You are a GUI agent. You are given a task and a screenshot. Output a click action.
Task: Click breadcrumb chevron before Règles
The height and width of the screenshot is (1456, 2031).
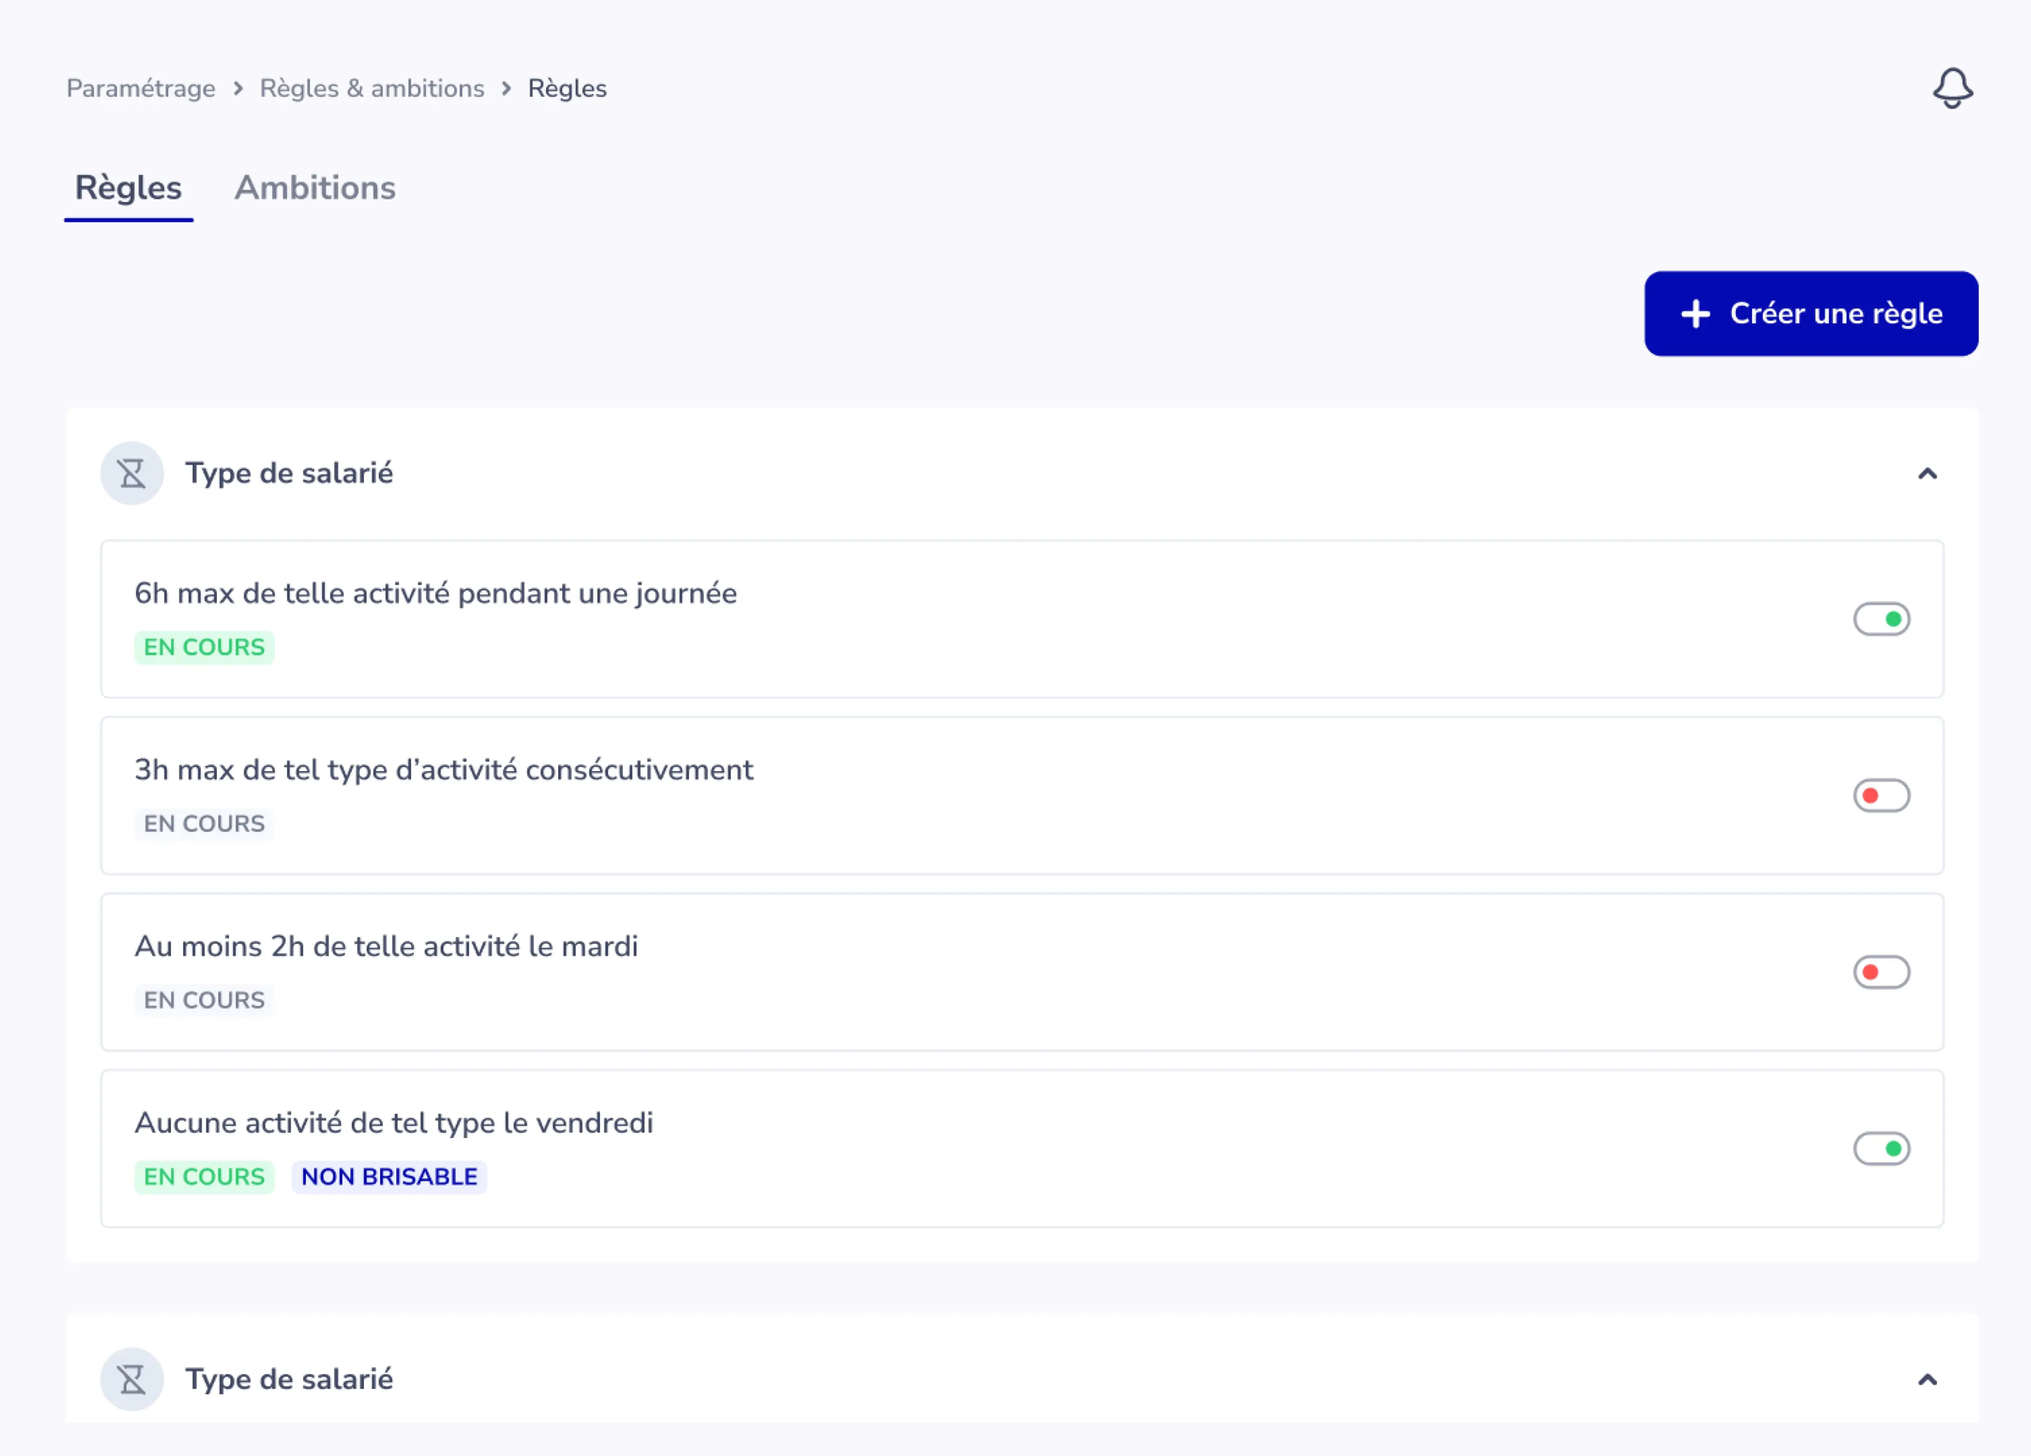pyautogui.click(x=506, y=89)
